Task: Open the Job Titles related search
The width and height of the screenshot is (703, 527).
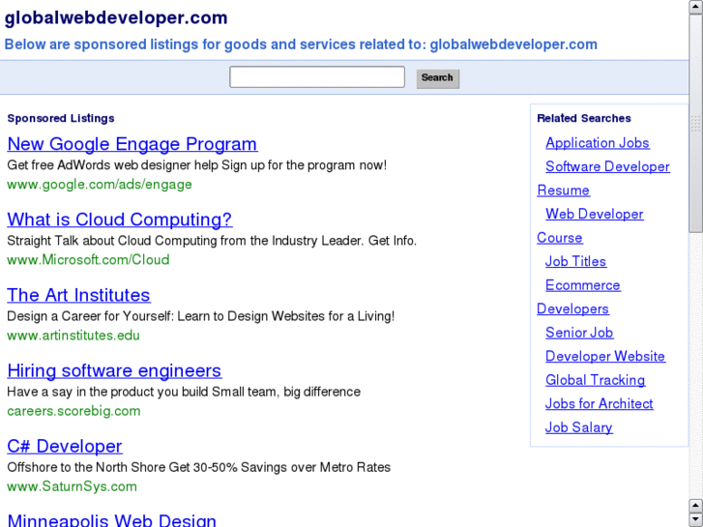Action: click(x=575, y=261)
